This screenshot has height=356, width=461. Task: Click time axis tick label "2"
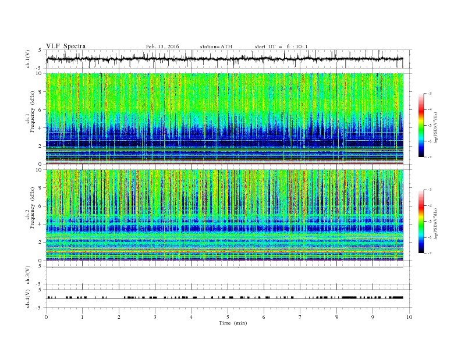click(119, 317)
